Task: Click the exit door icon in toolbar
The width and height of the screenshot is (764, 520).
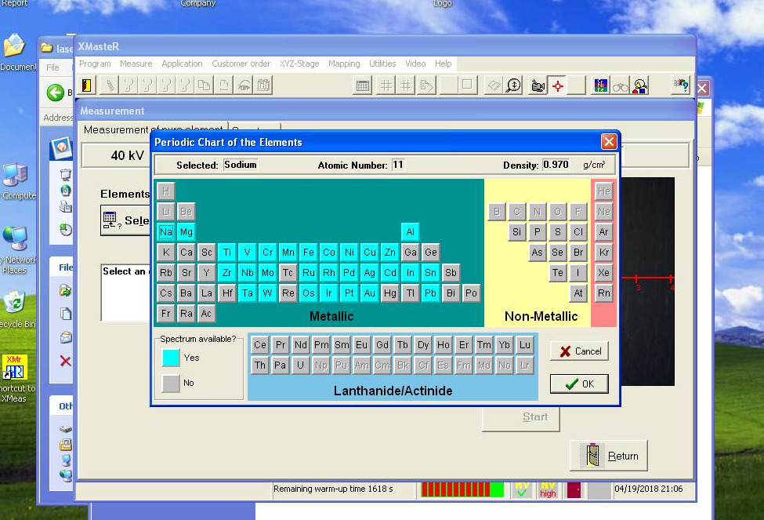Action: (x=89, y=85)
